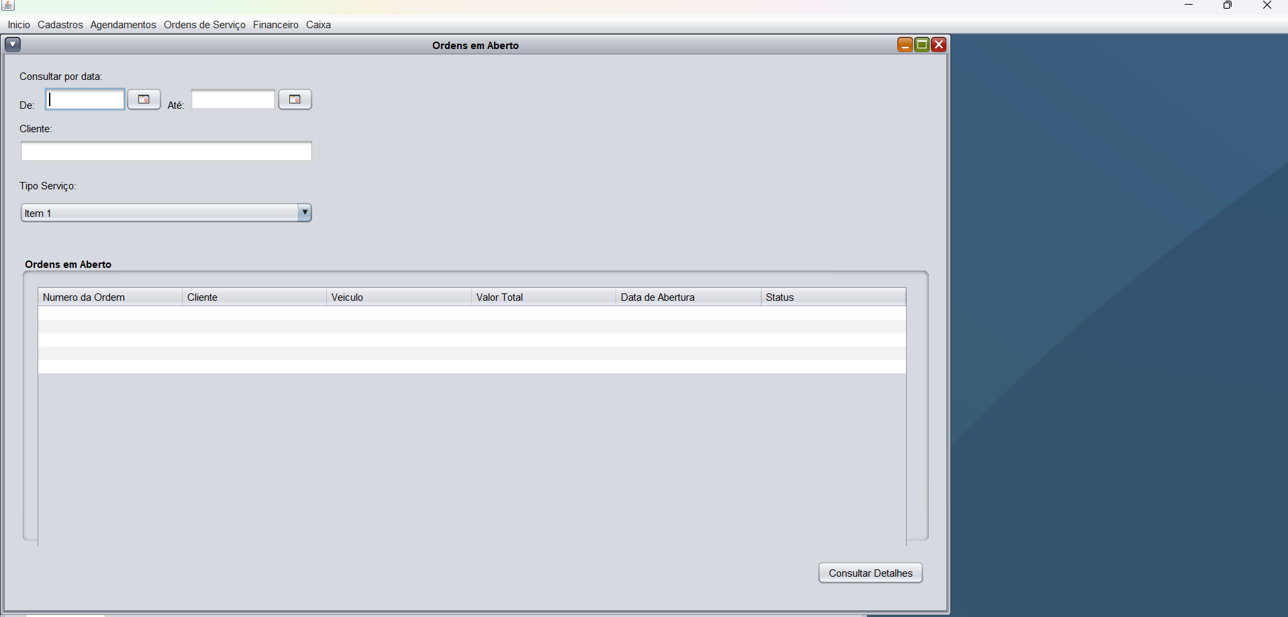The width and height of the screenshot is (1288, 617).
Task: Expand the Tipo Serviço dropdown
Action: (305, 213)
